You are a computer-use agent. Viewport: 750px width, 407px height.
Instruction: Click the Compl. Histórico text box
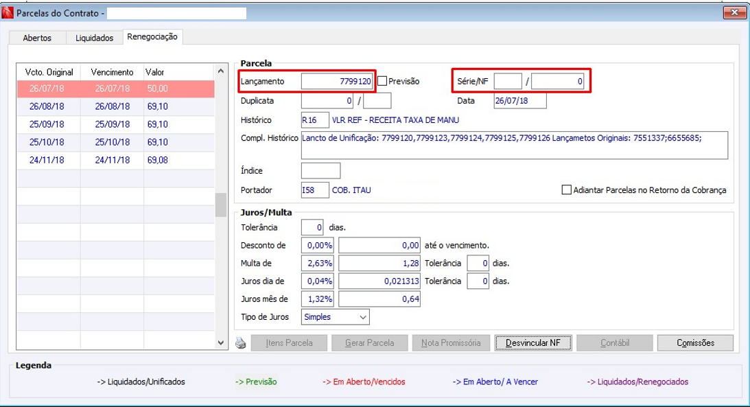[515, 145]
